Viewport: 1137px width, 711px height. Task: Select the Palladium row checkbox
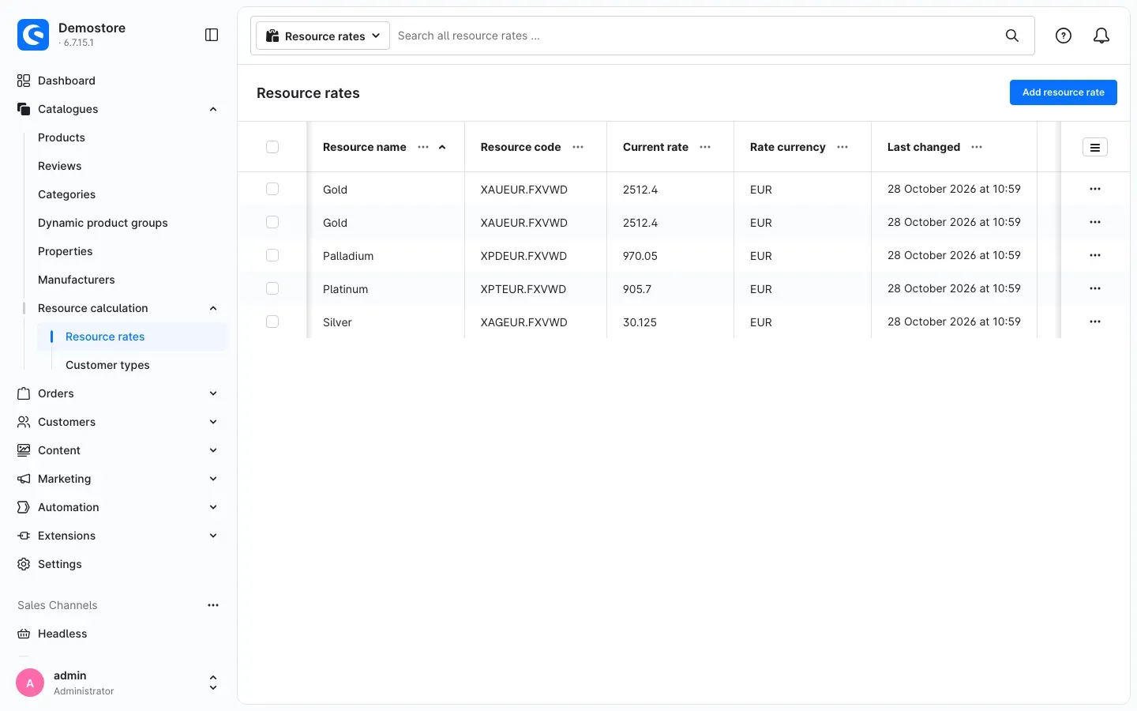pyautogui.click(x=272, y=255)
